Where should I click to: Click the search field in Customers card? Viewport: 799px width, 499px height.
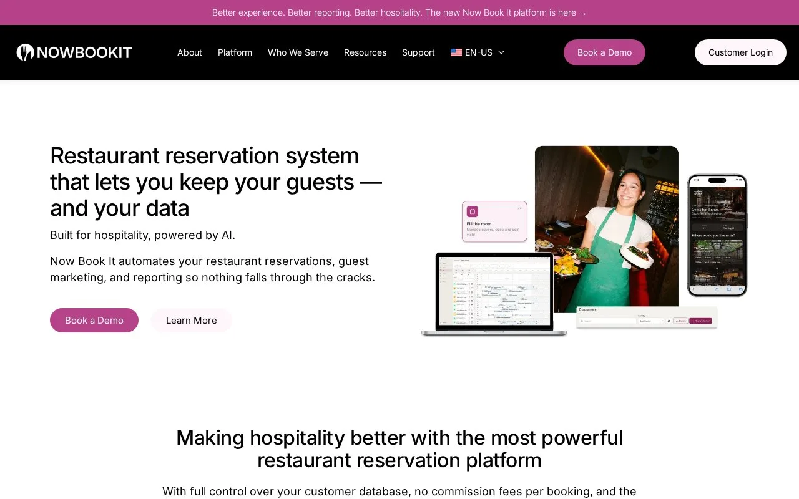[x=607, y=321]
